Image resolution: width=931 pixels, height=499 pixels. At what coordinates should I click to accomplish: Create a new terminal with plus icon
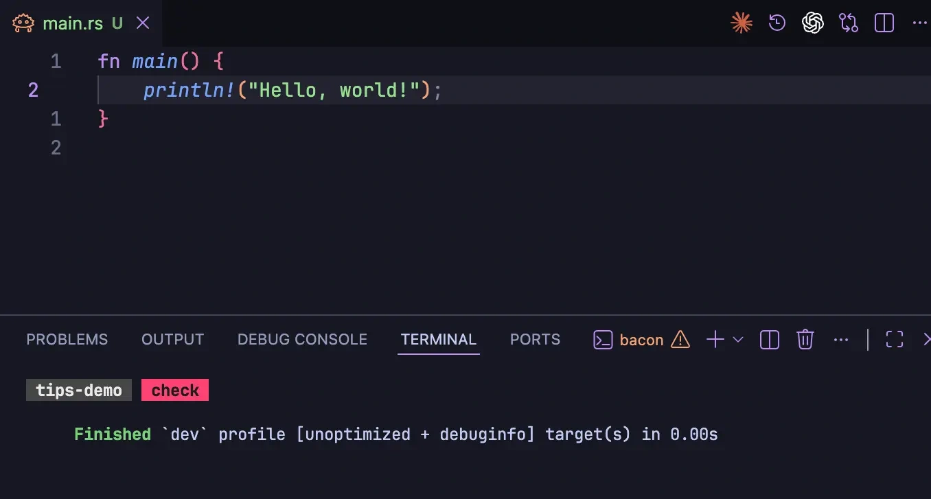point(715,340)
